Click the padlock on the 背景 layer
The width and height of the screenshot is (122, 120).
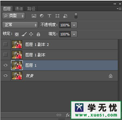111,76
